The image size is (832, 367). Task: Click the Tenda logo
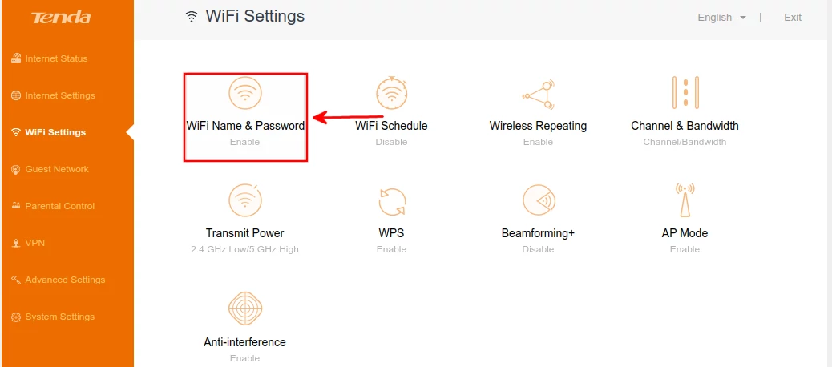click(60, 18)
